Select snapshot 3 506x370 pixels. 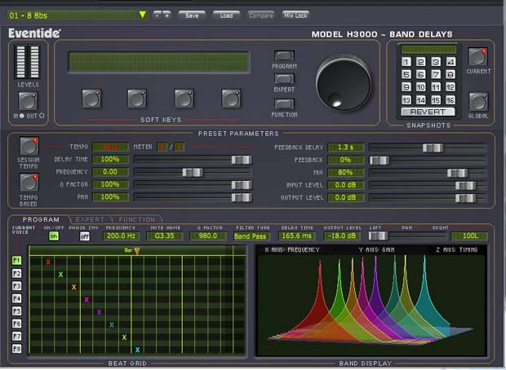click(x=436, y=62)
